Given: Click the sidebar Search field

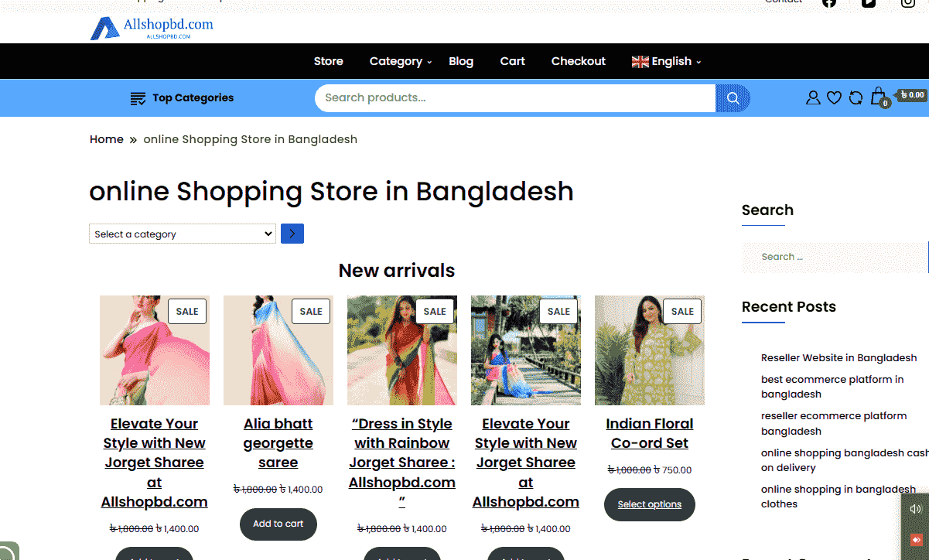Looking at the screenshot, I should click(x=835, y=257).
